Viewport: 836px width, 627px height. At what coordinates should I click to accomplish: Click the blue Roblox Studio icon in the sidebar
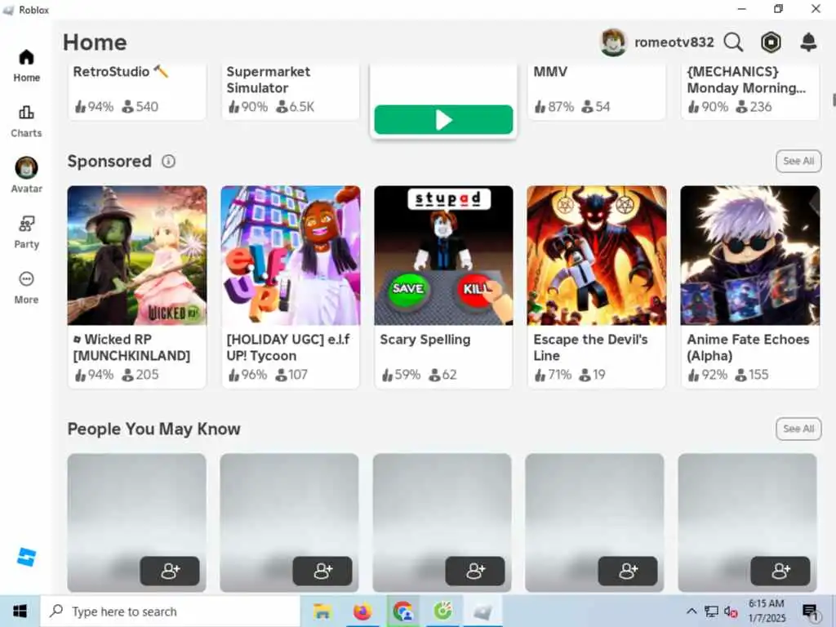26,557
